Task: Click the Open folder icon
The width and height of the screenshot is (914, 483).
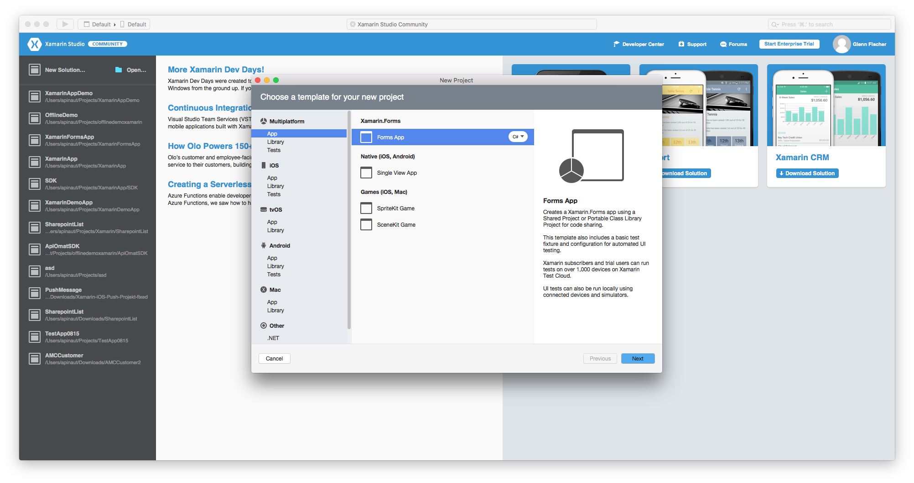Action: tap(119, 70)
